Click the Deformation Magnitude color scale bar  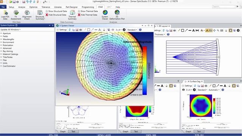click(144, 71)
